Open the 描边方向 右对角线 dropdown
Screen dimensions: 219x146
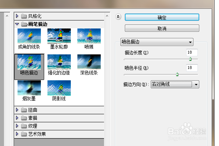pyautogui.click(x=175, y=84)
